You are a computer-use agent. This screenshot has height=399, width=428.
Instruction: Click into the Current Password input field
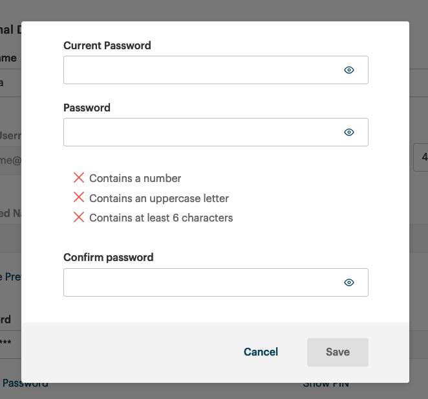(200, 70)
